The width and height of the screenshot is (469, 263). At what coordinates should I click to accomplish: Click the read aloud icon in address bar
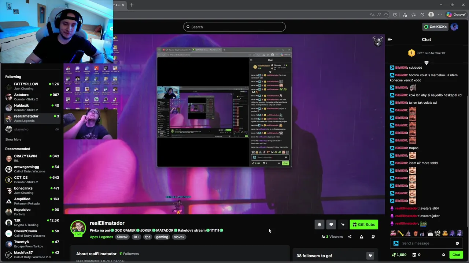pyautogui.click(x=379, y=15)
